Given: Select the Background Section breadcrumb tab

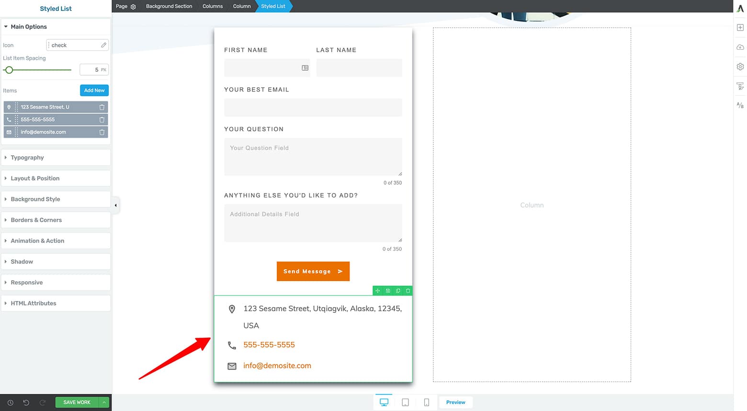Looking at the screenshot, I should 169,6.
